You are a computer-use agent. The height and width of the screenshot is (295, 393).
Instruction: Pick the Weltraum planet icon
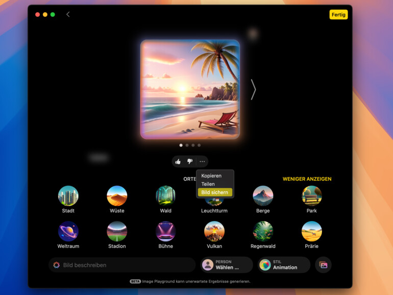tap(68, 231)
